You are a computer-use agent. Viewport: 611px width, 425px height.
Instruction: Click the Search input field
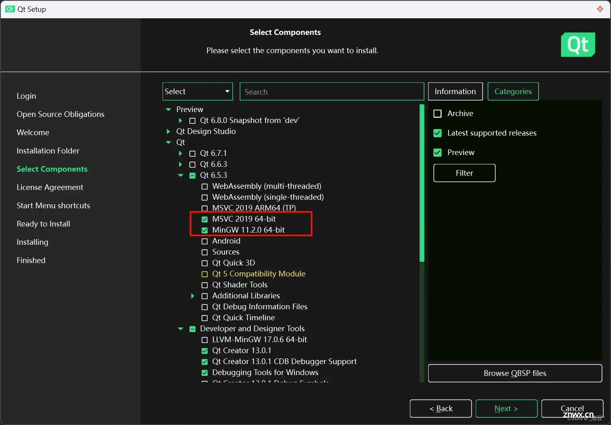(332, 91)
